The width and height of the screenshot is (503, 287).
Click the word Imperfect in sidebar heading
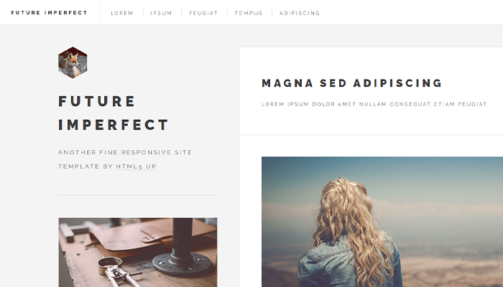click(114, 125)
